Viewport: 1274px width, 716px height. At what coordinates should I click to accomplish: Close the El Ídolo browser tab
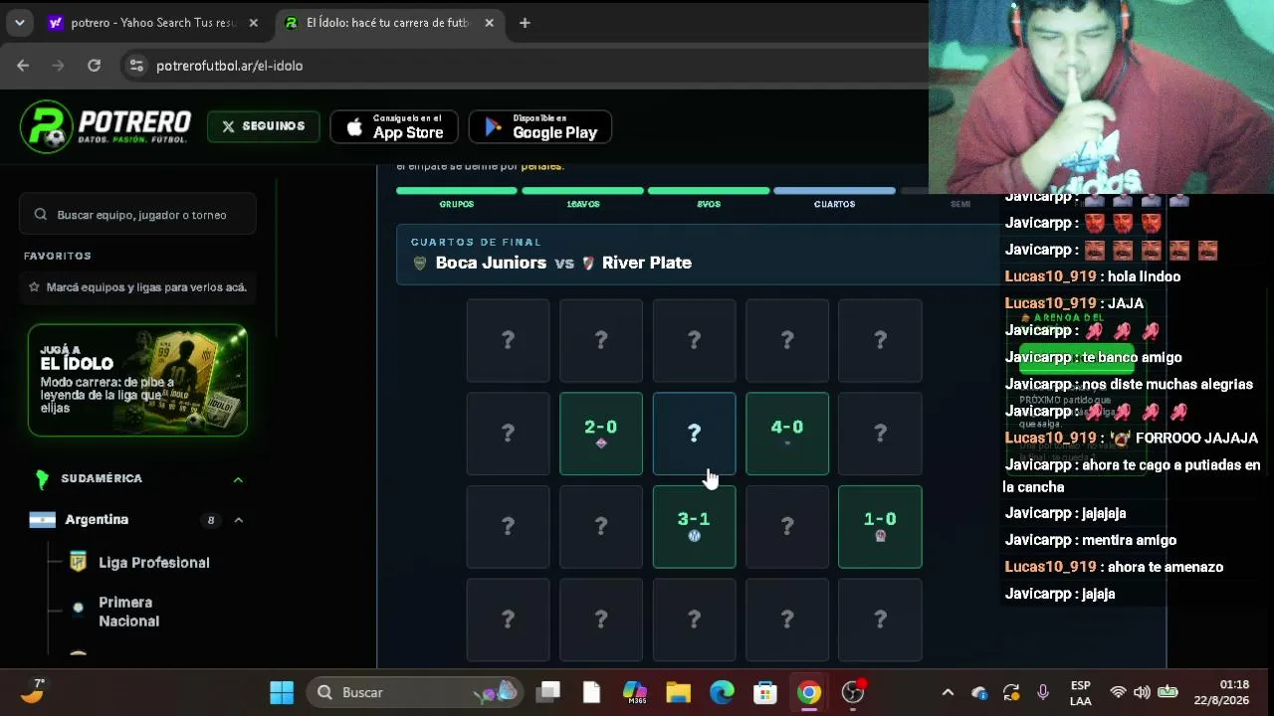pos(489,23)
